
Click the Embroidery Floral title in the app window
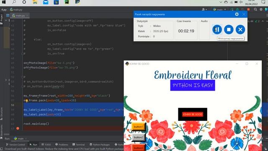193,75
